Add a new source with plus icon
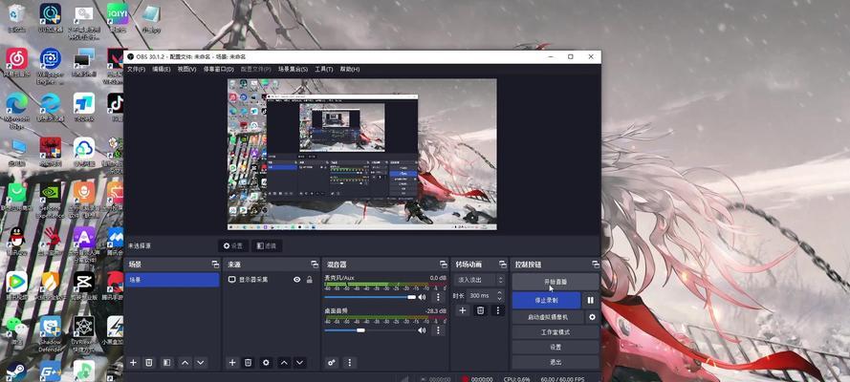The width and height of the screenshot is (850, 382). point(232,363)
